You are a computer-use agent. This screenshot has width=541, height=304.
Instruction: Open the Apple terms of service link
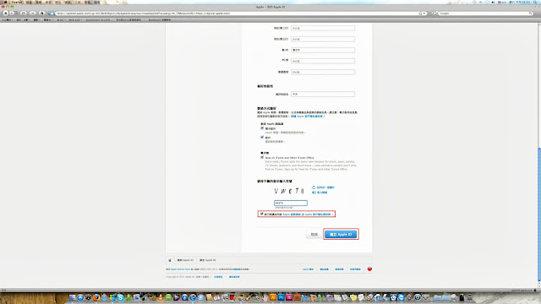(x=292, y=214)
